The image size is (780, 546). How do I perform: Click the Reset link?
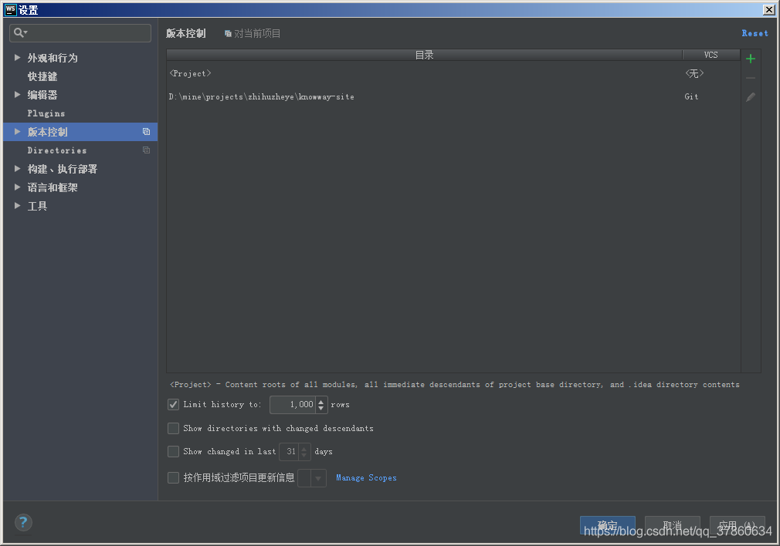coord(755,33)
